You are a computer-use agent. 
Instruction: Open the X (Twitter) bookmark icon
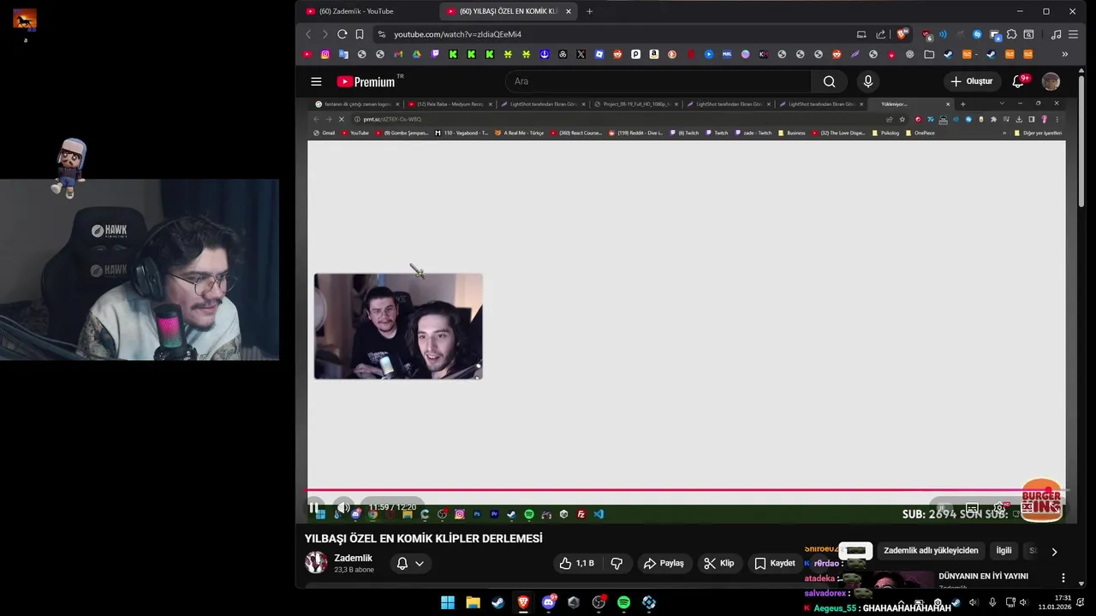581,54
